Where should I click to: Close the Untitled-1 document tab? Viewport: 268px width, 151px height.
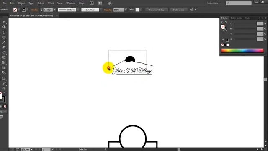click(57, 16)
